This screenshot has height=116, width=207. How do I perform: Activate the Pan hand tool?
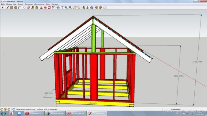tap(62, 8)
